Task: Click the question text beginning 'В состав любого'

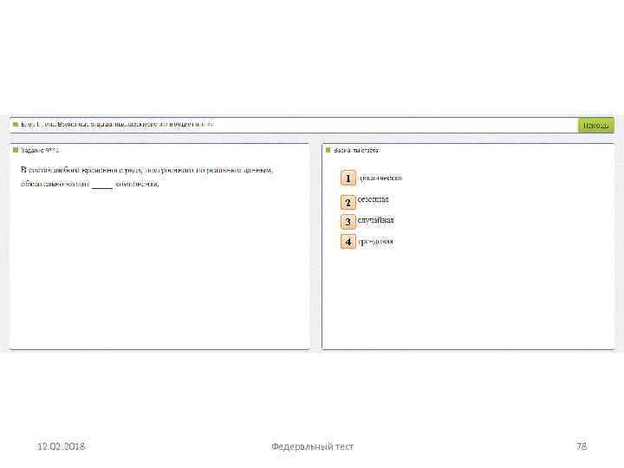Action: point(146,177)
